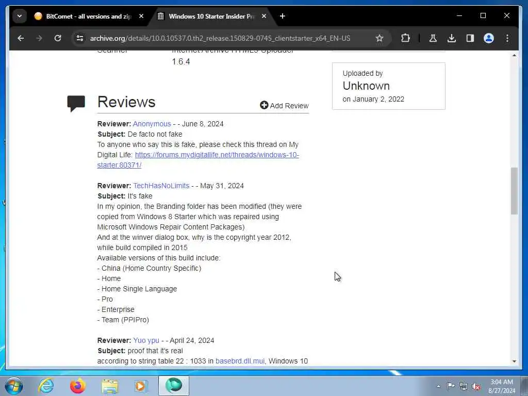This screenshot has width=528, height=396.
Task: Open the Extensions puzzle icon
Action: click(x=406, y=38)
